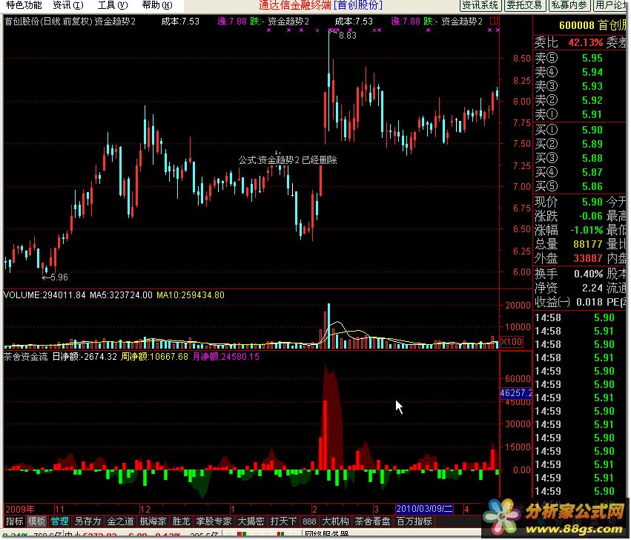Switch to the 大揭密 template tab
Image resolution: width=631 pixels, height=540 pixels.
coord(251,521)
